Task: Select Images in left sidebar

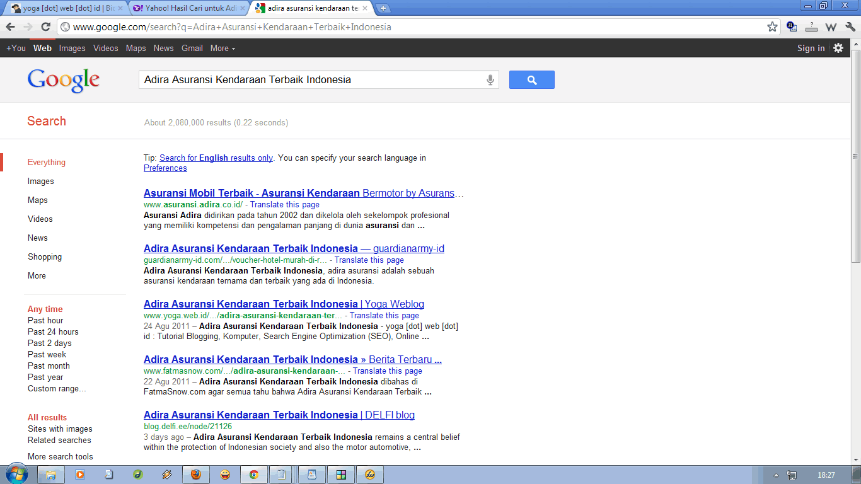Action: [41, 181]
